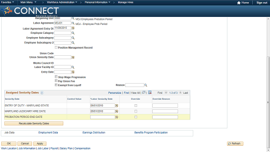
Task: Open the Work Location page link
Action: [9, 148]
